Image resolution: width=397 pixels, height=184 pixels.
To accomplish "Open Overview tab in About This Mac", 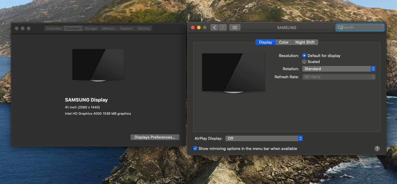I will point(54,28).
